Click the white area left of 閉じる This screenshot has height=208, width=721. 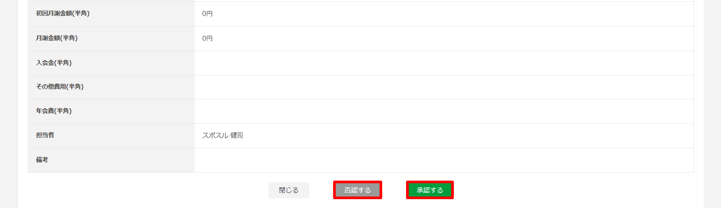pos(146,190)
